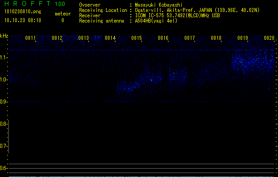Image resolution: width=278 pixels, height=177 pixels.
Task: Click the observer name Masayuki Kobayashi
Action: (159, 5)
